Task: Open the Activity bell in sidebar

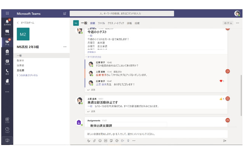Action: 7,22
